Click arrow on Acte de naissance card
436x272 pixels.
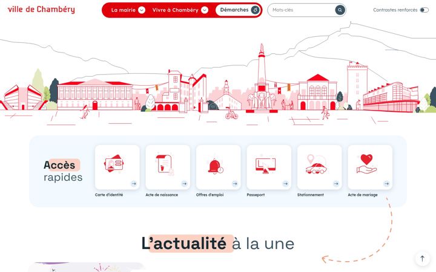(x=184, y=184)
